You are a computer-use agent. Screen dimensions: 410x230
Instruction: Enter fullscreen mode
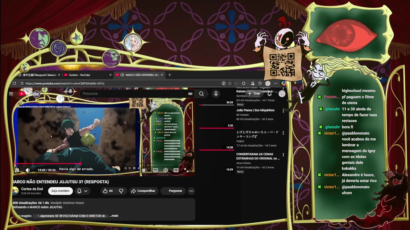click(186, 170)
